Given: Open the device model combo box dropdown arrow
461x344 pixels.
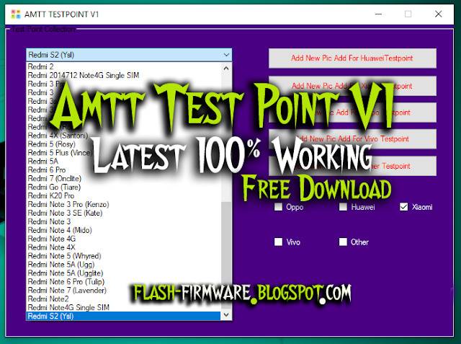Looking at the screenshot, I should pyautogui.click(x=226, y=55).
